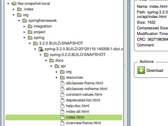Click the .index folder icon
The image size is (168, 126).
pos(19,9)
